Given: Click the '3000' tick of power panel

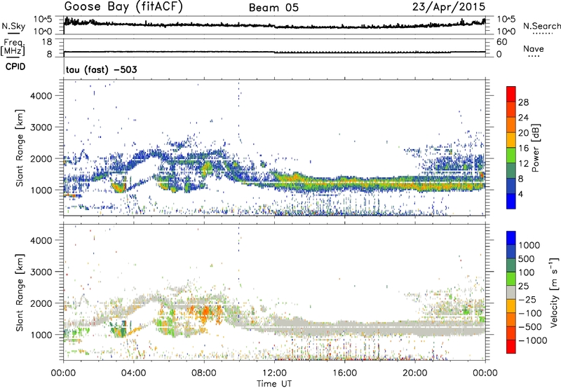Looking at the screenshot, I should (x=41, y=127).
